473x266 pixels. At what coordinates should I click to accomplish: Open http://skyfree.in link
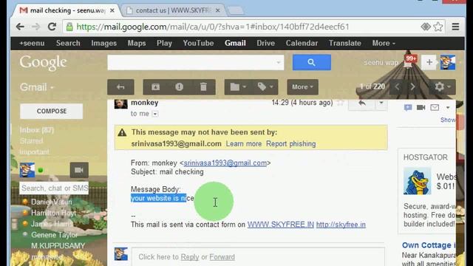[341, 225]
